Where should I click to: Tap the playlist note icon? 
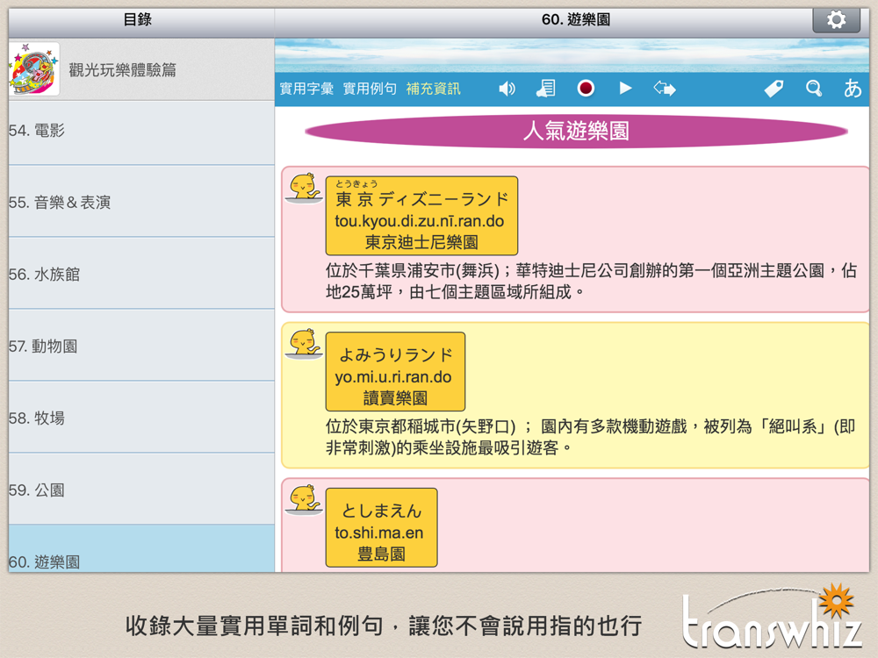pos(546,89)
